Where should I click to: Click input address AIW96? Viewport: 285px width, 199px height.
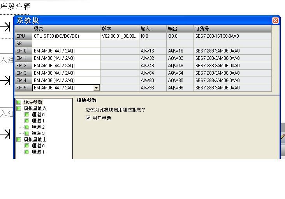click(153, 88)
